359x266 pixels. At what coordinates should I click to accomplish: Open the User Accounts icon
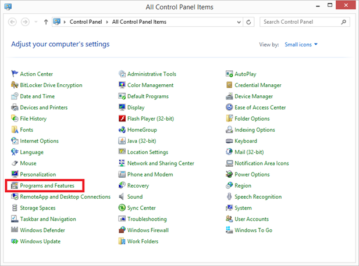229,219
